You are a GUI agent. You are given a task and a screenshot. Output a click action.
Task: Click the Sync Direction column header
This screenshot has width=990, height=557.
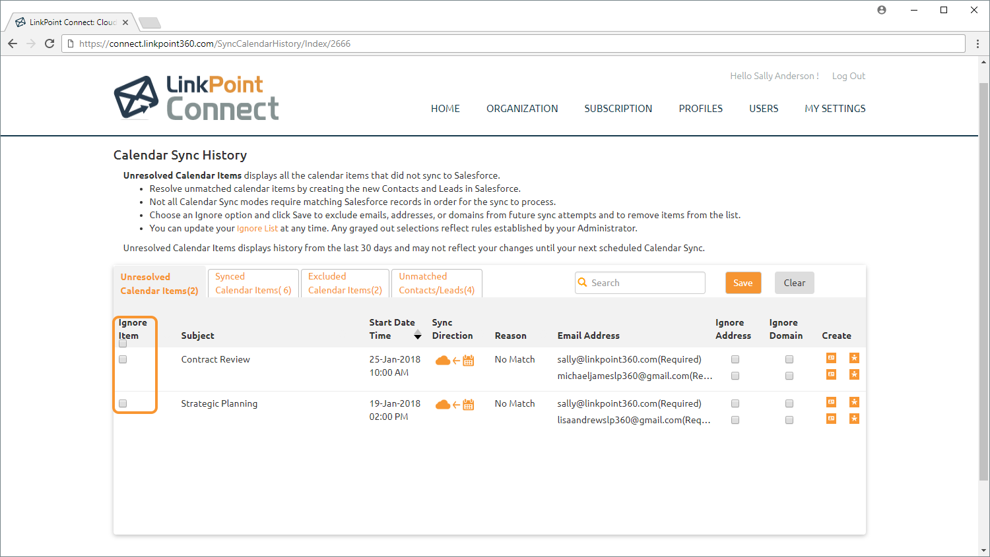tap(452, 329)
